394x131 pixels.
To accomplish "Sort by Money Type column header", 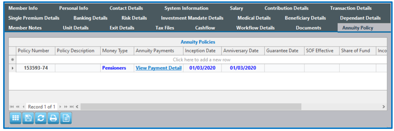I will coord(117,51).
